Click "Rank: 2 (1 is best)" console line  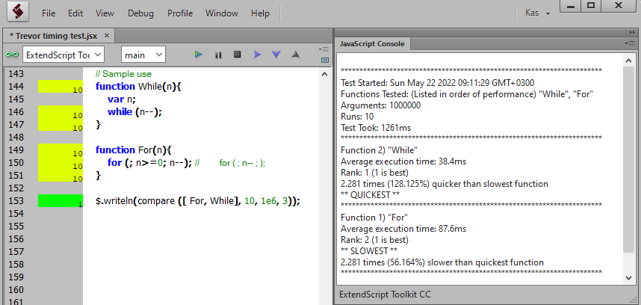374,239
